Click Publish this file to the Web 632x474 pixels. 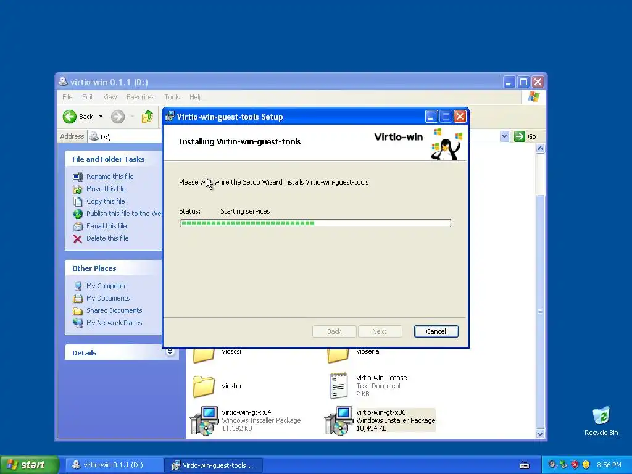tap(123, 214)
